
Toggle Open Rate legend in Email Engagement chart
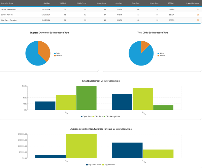coord(87,116)
